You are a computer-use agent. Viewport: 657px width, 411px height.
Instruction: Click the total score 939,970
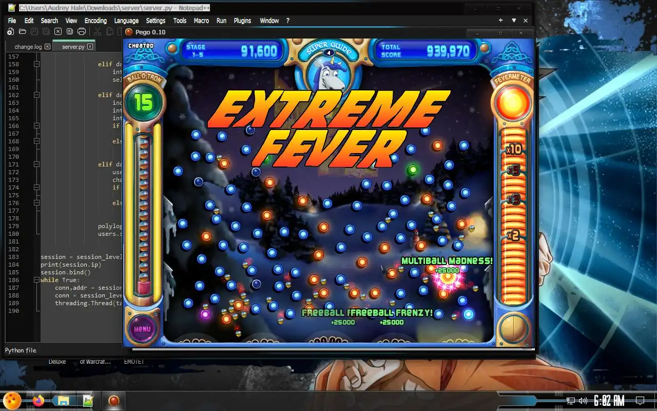click(448, 51)
